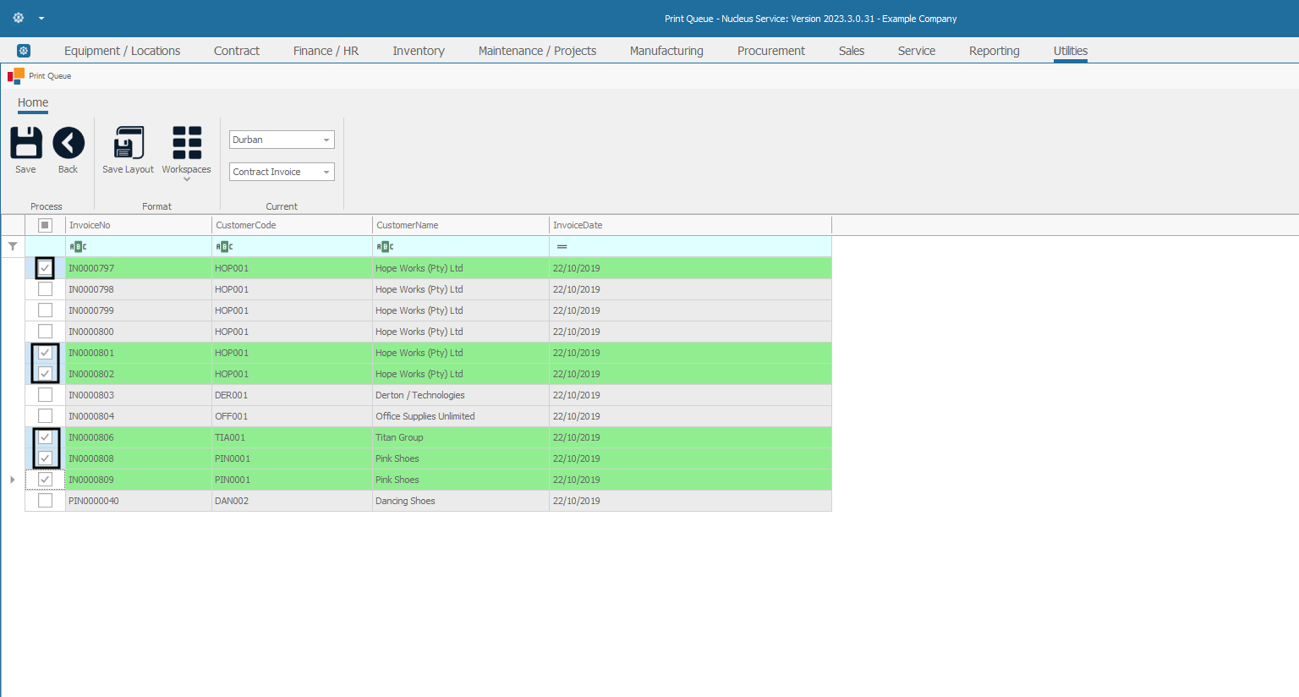Viewport: 1299px width, 697px height.
Task: Uncheck the checkbox for invoice IN0000801
Action: (45, 353)
